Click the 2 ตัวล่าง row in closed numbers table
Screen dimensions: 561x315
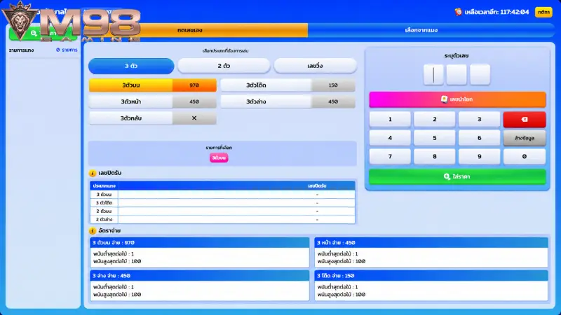pos(222,219)
